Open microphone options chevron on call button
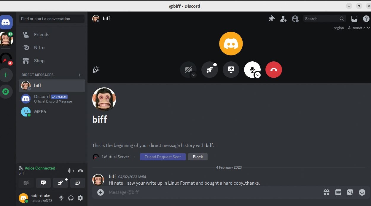Image resolution: width=371 pixels, height=206 pixels. [258, 75]
